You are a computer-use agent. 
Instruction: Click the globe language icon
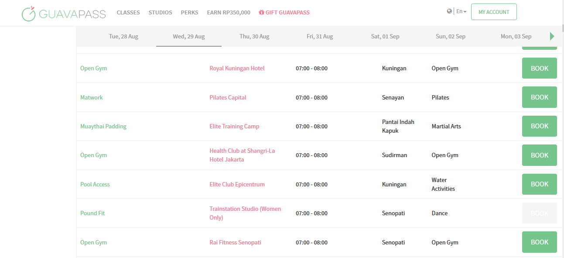pyautogui.click(x=449, y=11)
